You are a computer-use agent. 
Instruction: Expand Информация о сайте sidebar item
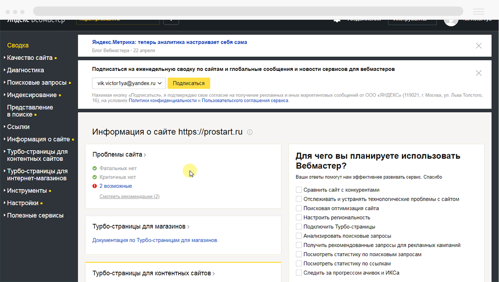point(38,139)
